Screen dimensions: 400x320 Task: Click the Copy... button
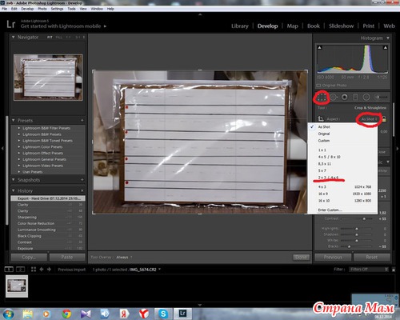[x=29, y=257]
